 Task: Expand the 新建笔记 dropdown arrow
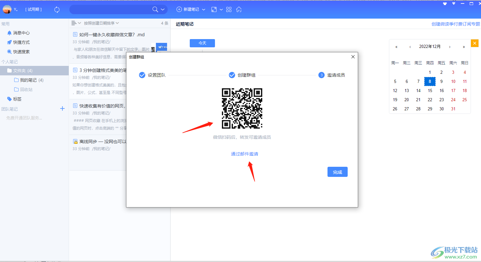204,9
